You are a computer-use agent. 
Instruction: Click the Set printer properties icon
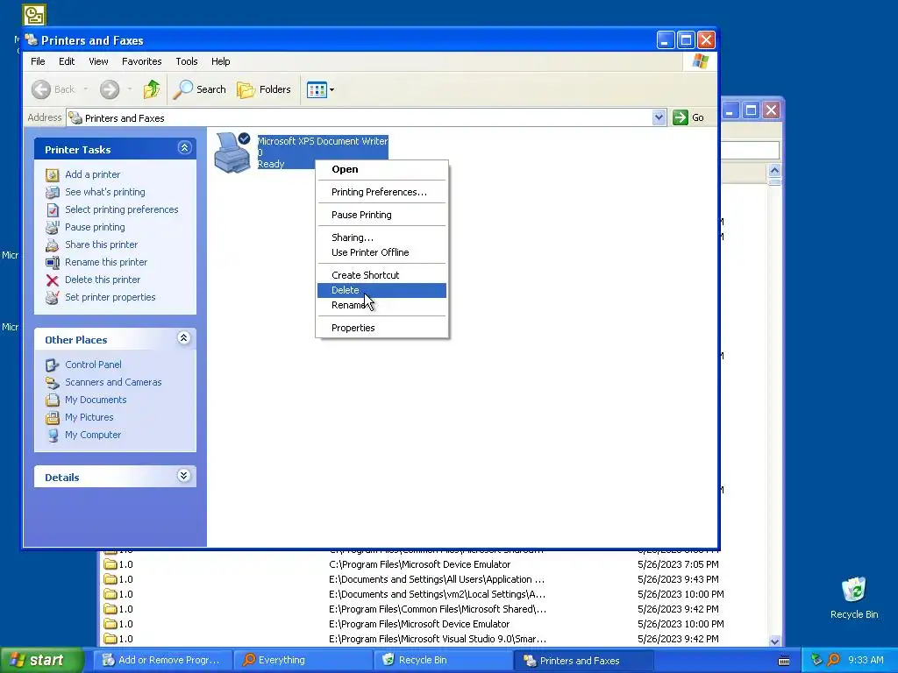pyautogui.click(x=52, y=298)
